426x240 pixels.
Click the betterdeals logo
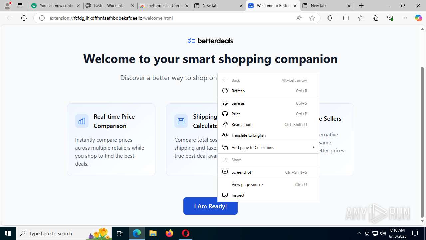(210, 41)
